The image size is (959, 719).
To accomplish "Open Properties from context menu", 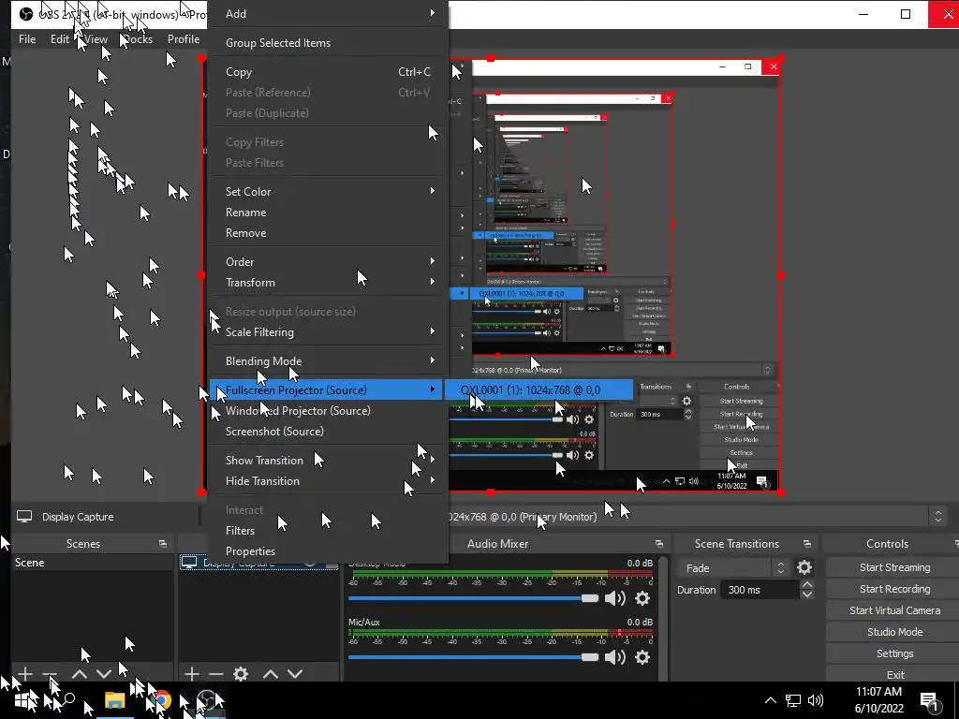I will 329,551.
